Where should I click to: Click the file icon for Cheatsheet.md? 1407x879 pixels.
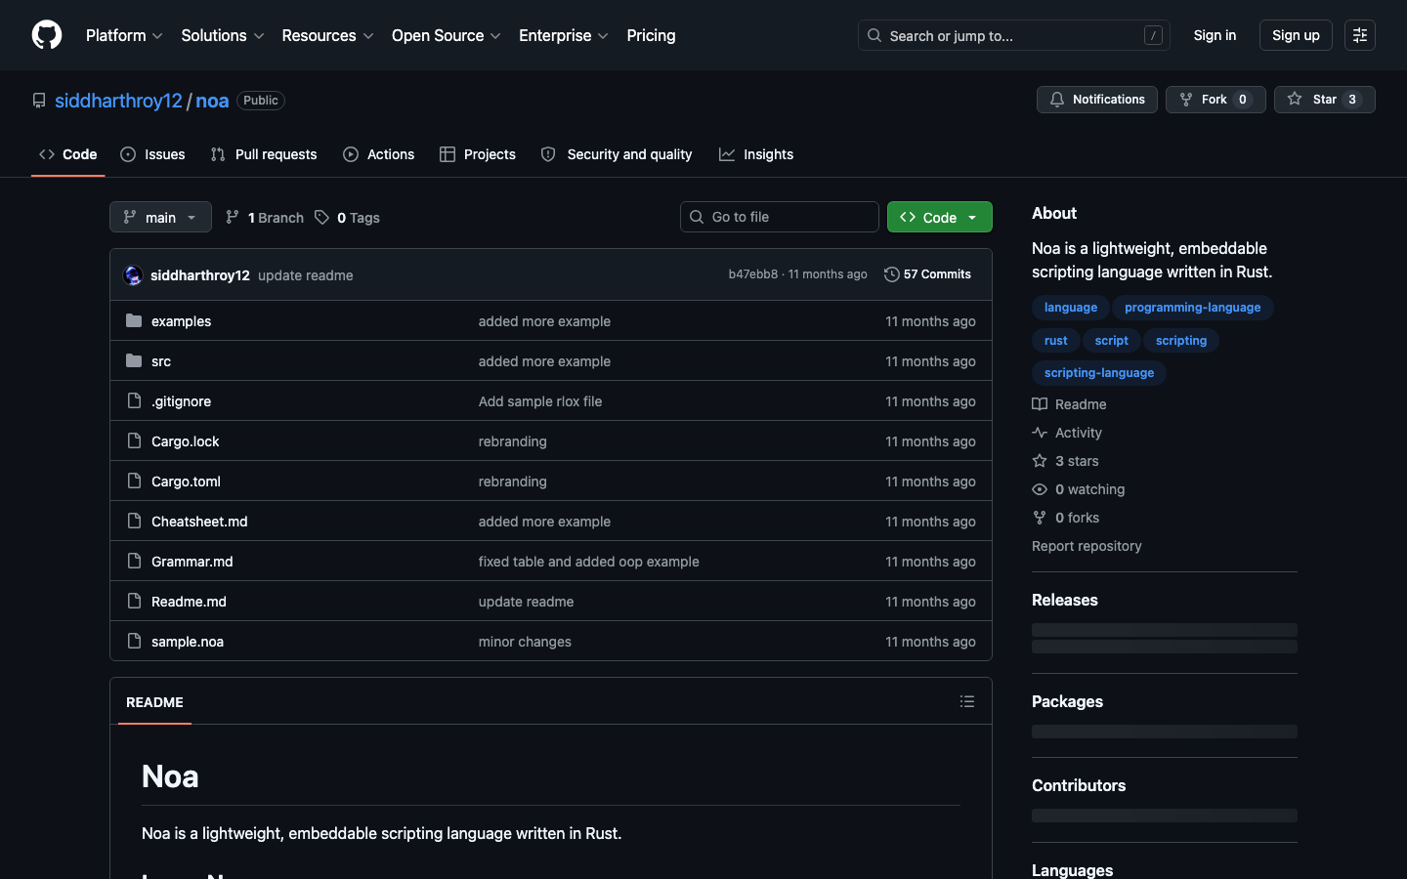point(134,521)
